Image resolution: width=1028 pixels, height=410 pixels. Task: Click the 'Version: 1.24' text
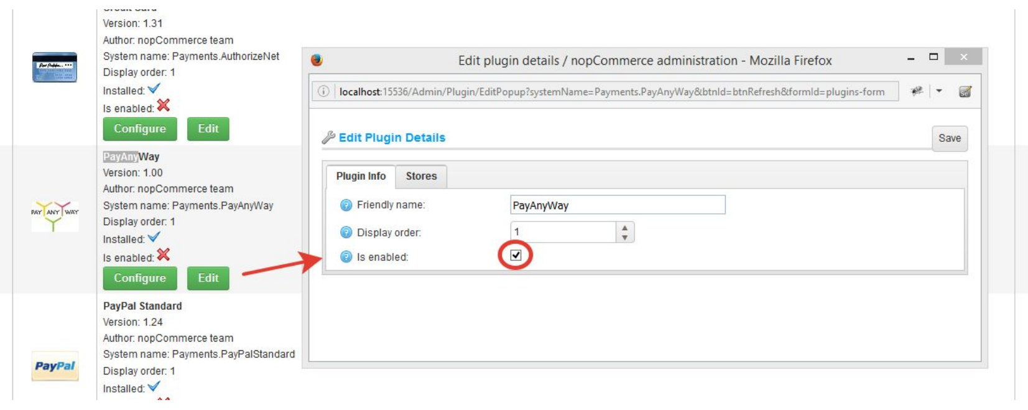[132, 322]
